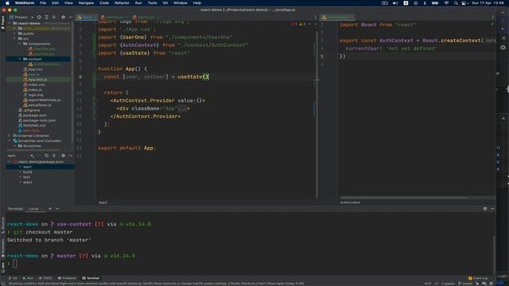Hide the Terminal panel with the minus icon

pos(492,208)
